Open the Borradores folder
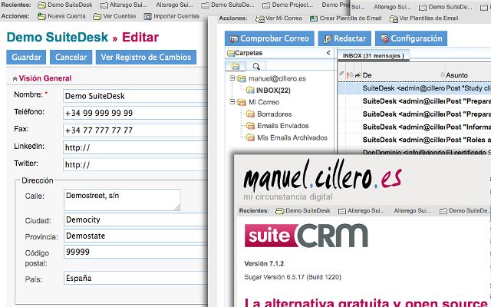This screenshot has height=307, width=491. click(275, 114)
